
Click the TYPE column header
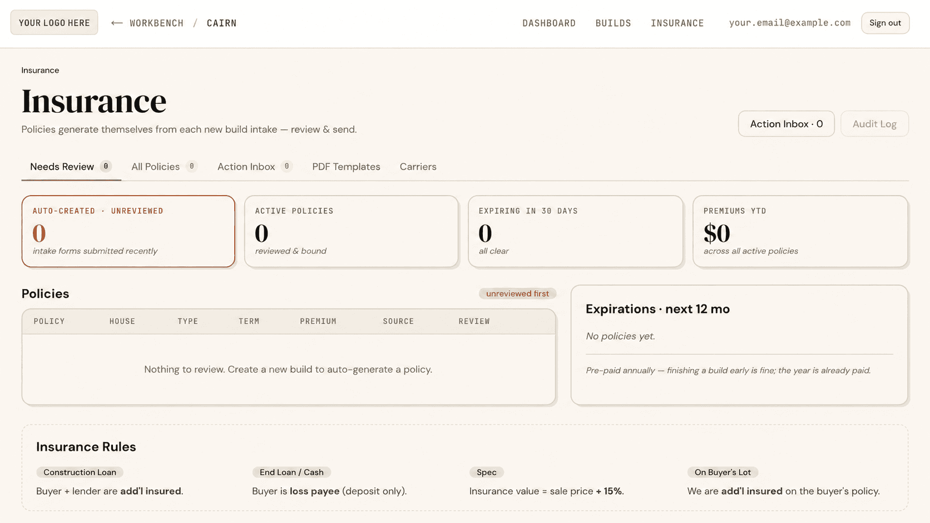(188, 321)
